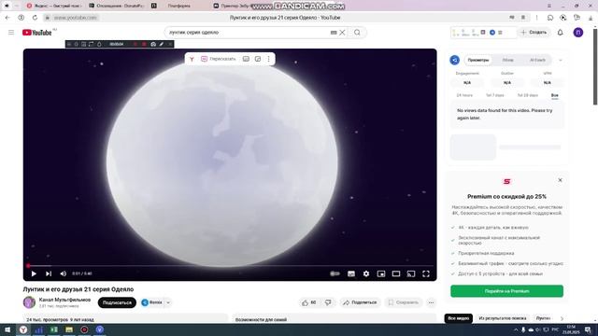Click the video progress bar
This screenshot has width=598, height=336.
pyautogui.click(x=230, y=265)
